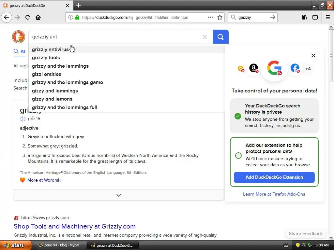334x250 pixels.
Task: Click Add DuckDuckGo Extension button
Action: pos(274,177)
